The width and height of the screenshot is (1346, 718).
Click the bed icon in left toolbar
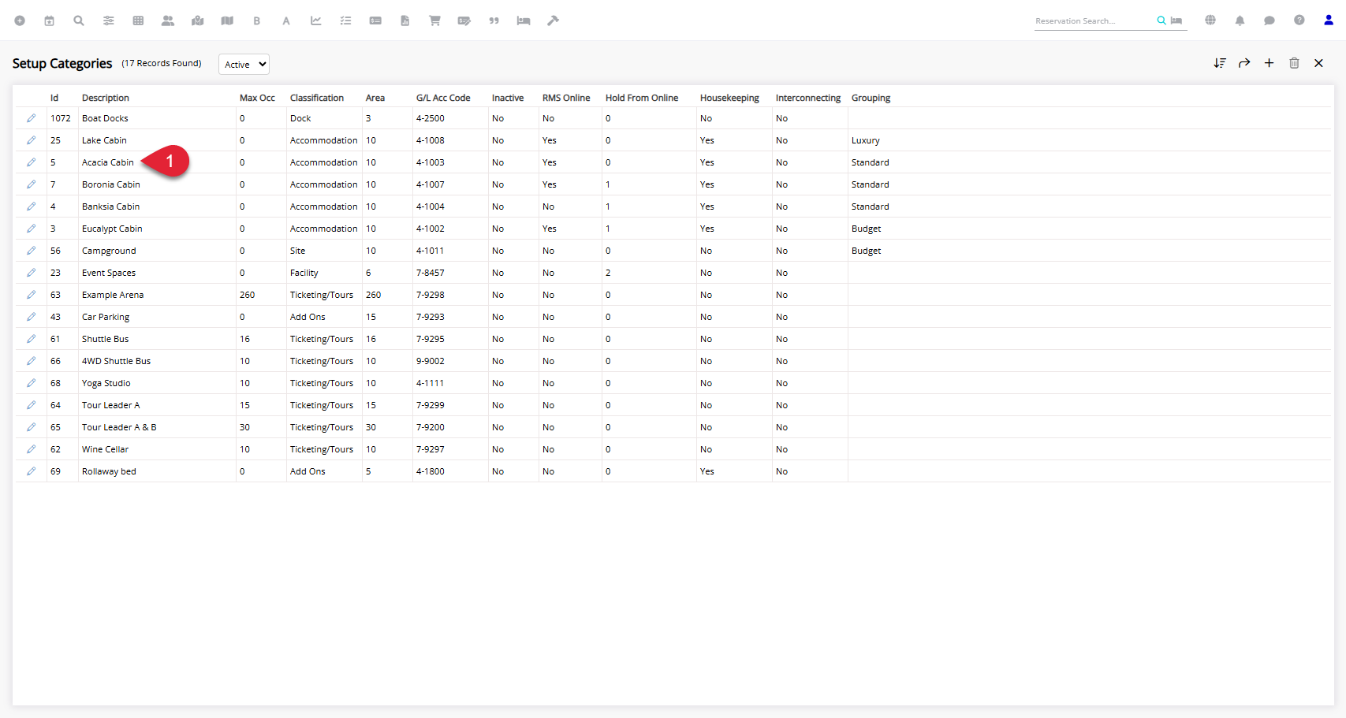[x=524, y=20]
